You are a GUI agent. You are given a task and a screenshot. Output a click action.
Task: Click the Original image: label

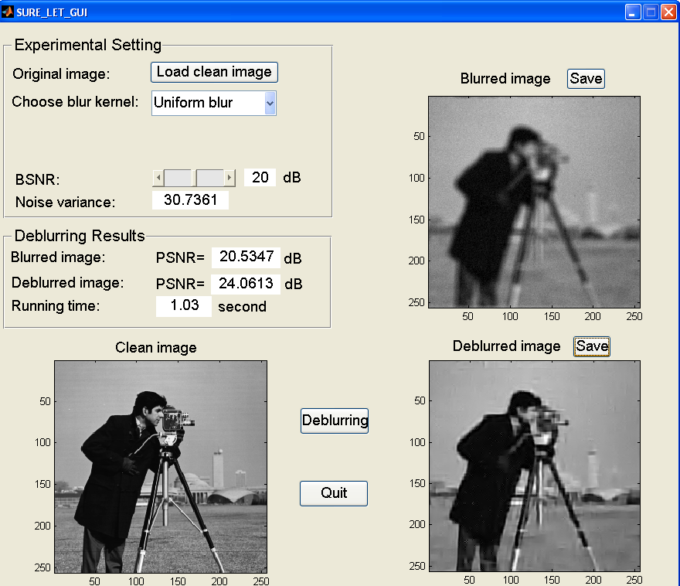coord(61,73)
